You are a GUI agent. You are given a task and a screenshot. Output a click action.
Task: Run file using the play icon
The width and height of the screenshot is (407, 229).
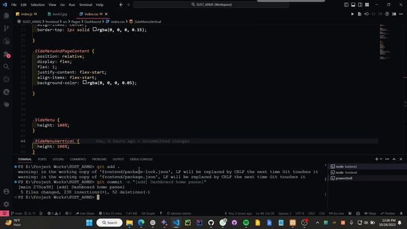pyautogui.click(x=352, y=14)
